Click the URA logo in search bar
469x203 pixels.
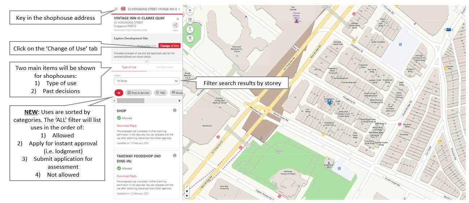pyautogui.click(x=123, y=9)
